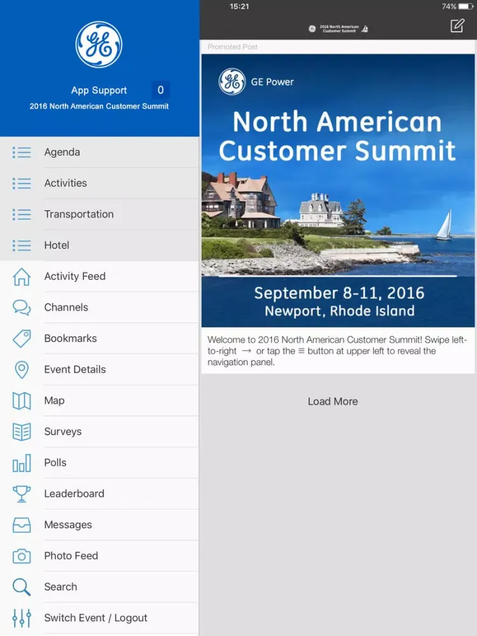
Task: Open the Activities menu item
Action: 99,183
